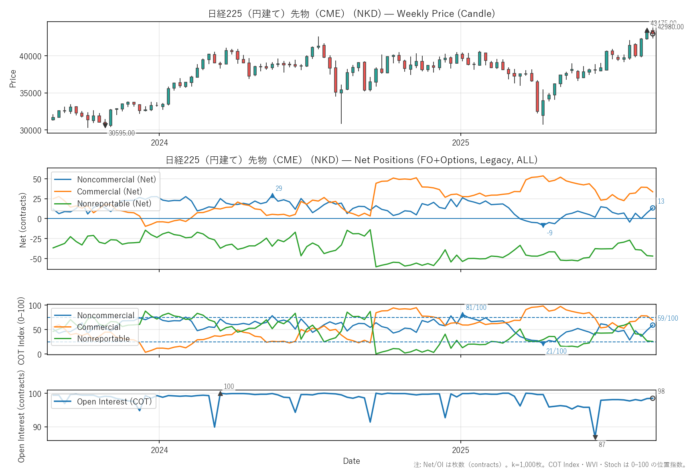693x473 pixels.
Task: Click the down-triangle marker at COT index 21/100
Action: click(x=543, y=344)
